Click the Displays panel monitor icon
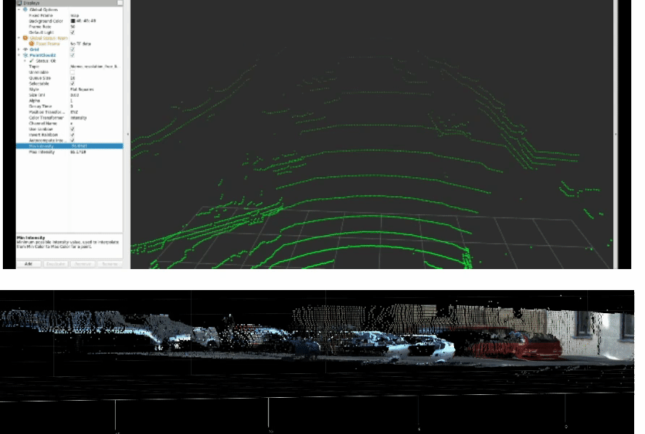This screenshot has width=645, height=434. coord(19,2)
